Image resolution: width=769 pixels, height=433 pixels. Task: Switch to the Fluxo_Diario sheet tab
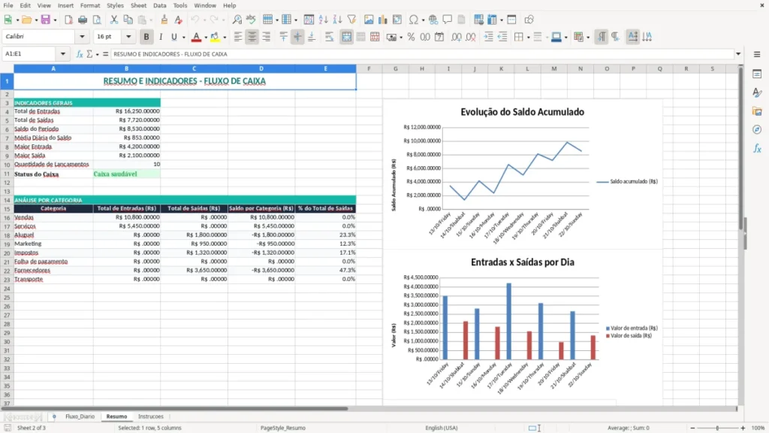click(80, 416)
